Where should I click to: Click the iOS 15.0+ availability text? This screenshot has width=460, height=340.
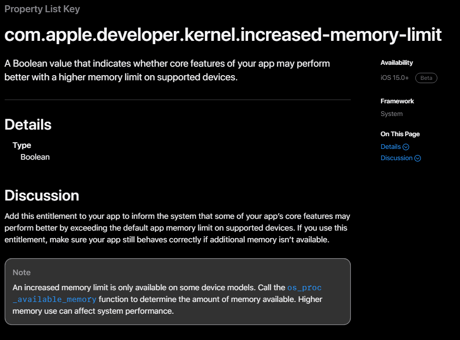[x=395, y=78]
